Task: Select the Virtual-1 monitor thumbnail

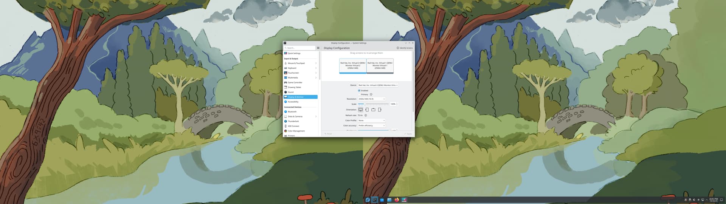Action: click(x=380, y=65)
